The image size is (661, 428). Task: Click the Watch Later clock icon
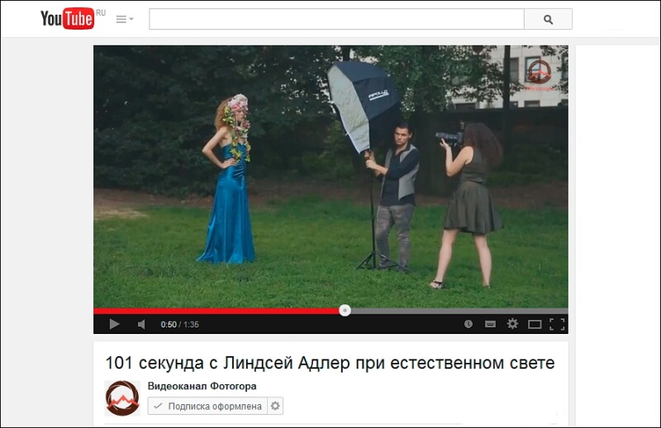coord(468,324)
